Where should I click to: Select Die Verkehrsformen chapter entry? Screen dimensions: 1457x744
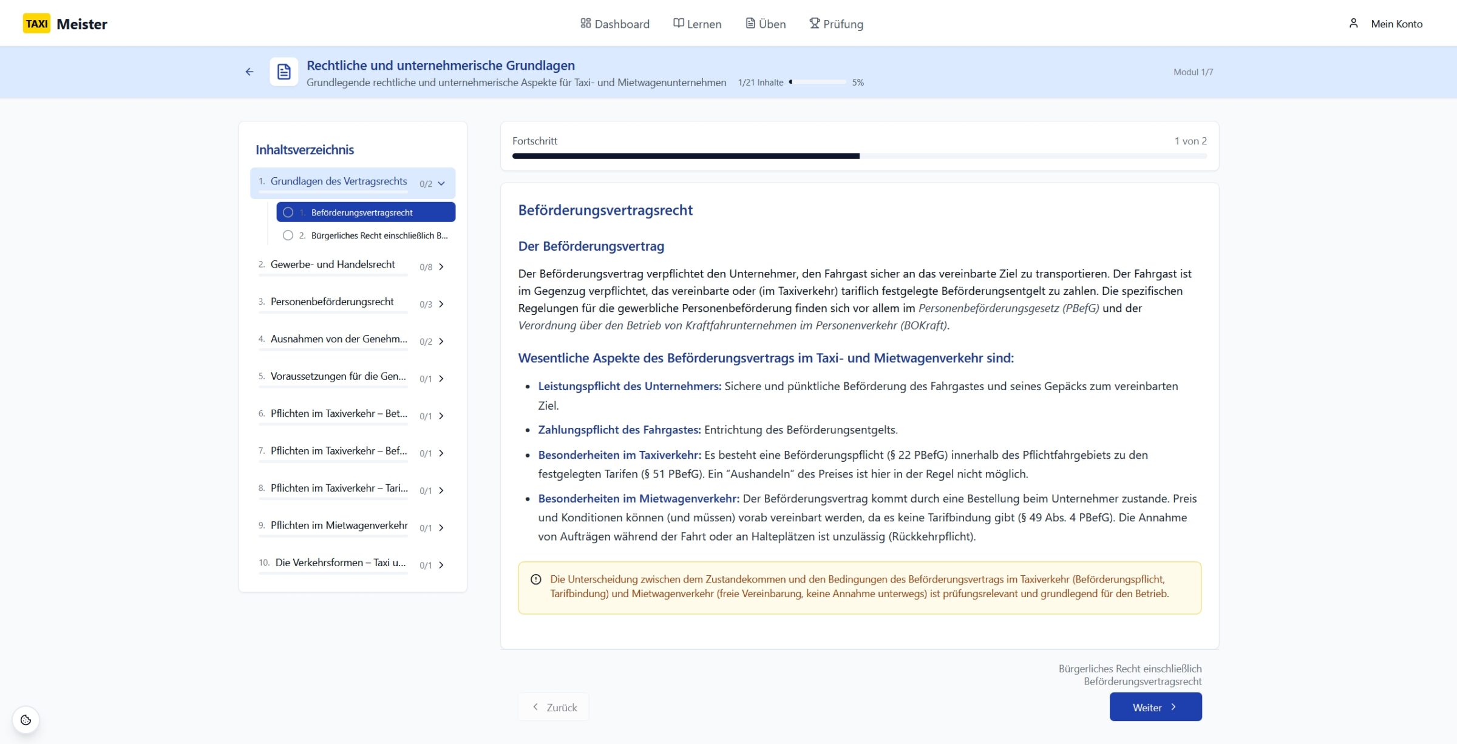(x=340, y=563)
